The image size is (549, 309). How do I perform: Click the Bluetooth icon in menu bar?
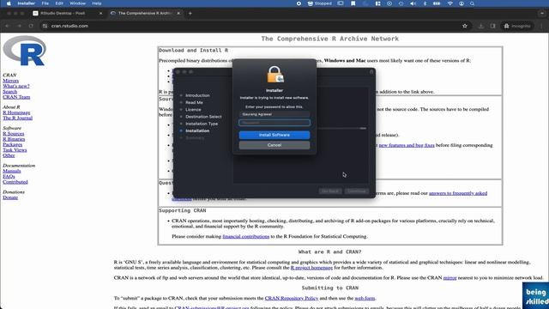(425, 3)
